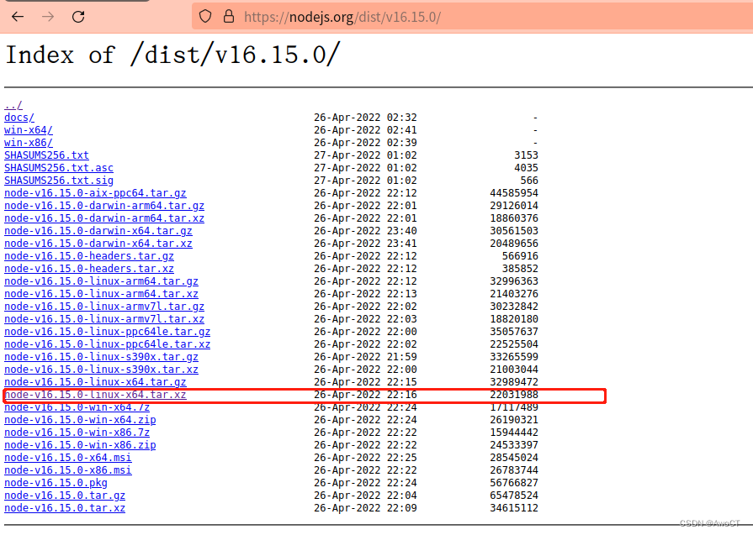Download SHASUMS256.txt.asc file
Image resolution: width=753 pixels, height=535 pixels.
58,167
